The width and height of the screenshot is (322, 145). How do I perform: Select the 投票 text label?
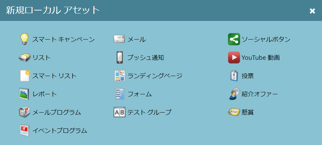(248, 76)
